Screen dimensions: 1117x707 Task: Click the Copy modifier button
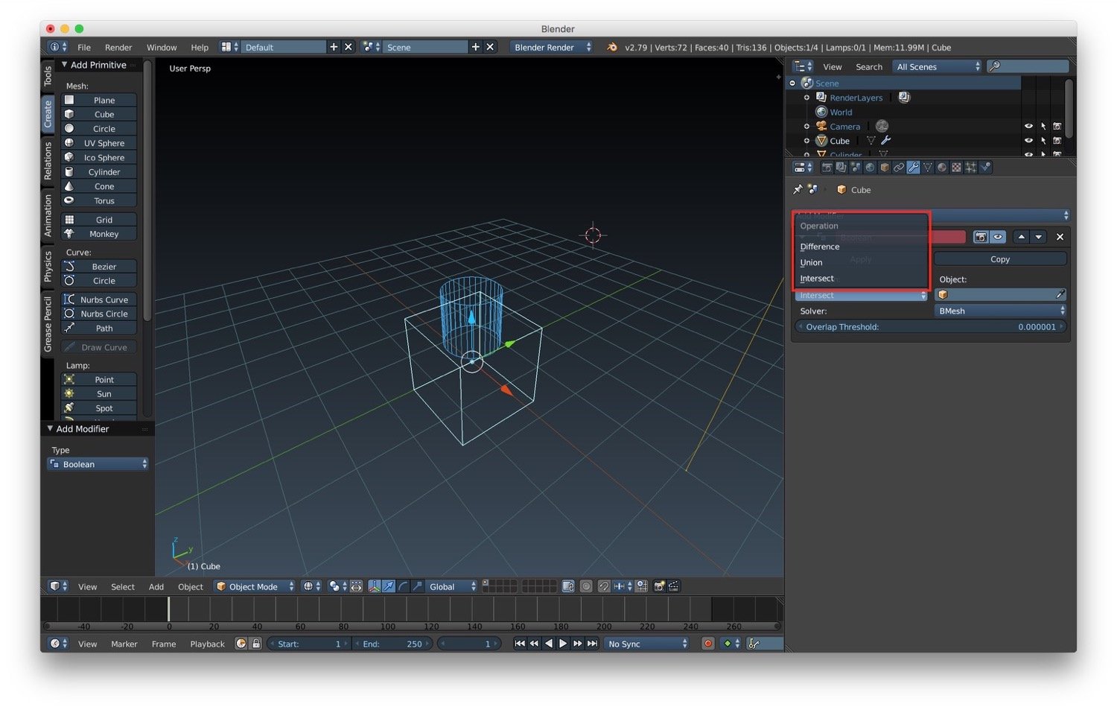999,259
